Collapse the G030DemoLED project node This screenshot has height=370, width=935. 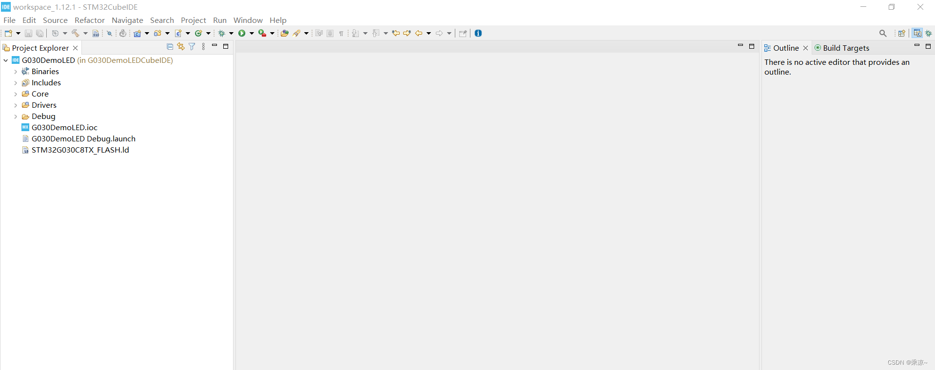(6, 60)
